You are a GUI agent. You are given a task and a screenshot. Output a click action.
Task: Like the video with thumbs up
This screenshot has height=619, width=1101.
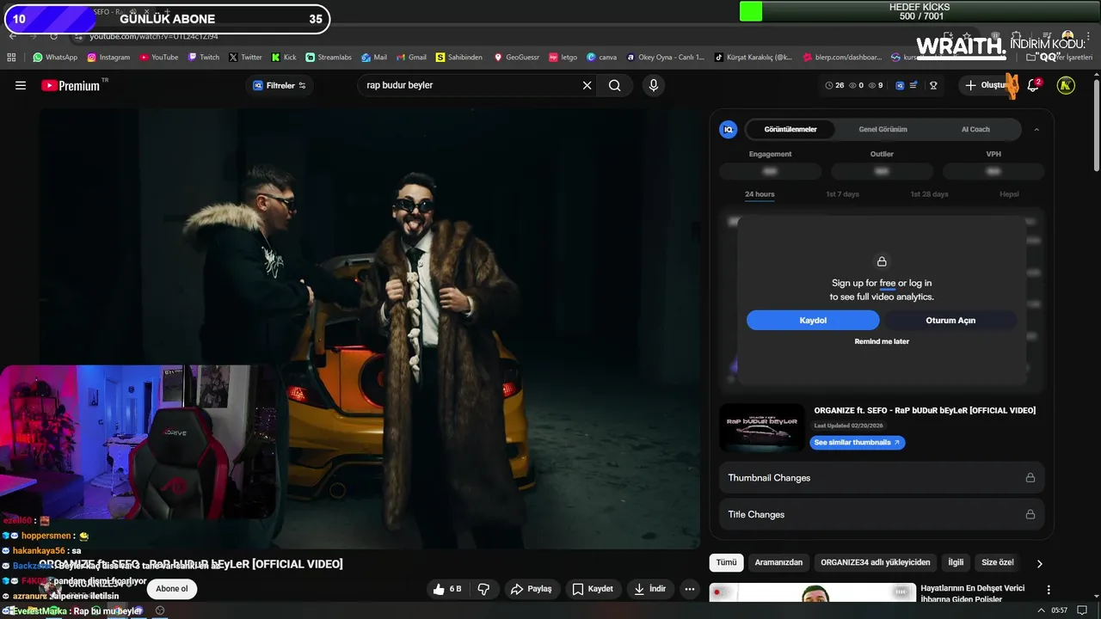[x=448, y=589]
